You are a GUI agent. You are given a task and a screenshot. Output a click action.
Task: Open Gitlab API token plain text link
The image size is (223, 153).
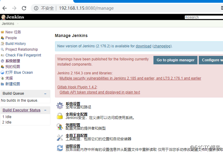100,92
